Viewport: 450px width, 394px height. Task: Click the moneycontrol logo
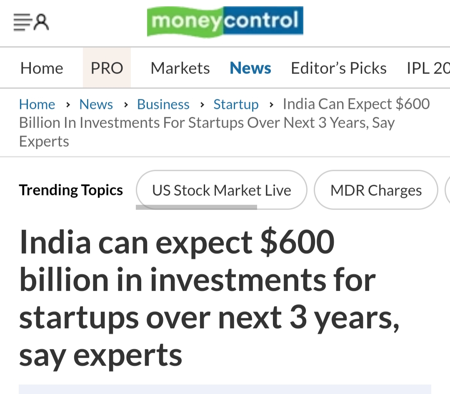tap(225, 21)
